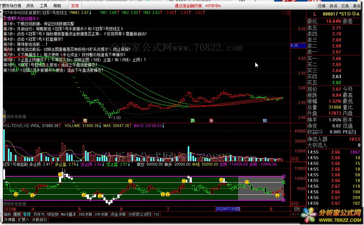364x225 pixels.
Task: Click the 关联报价 button
Action: [x=39, y=220]
